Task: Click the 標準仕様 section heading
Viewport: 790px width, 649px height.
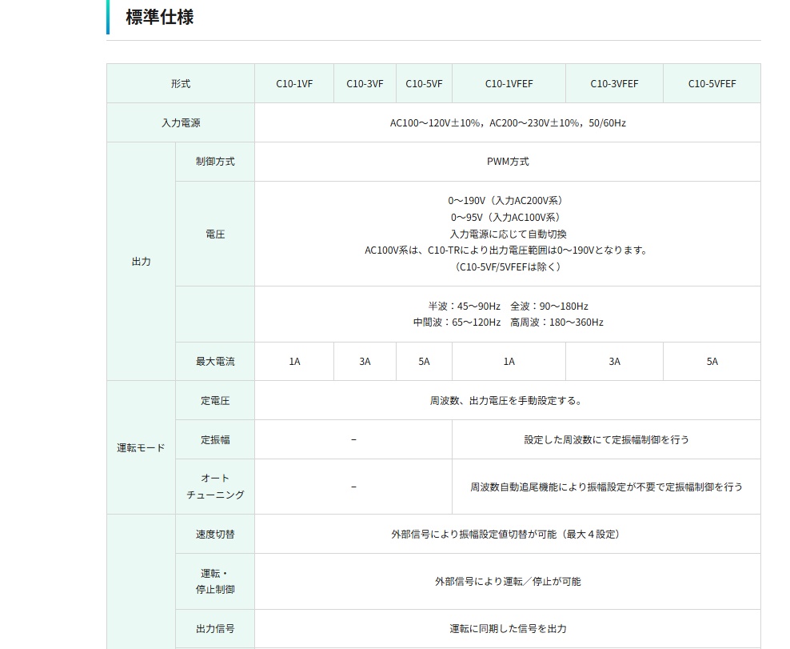Action: coord(159,17)
